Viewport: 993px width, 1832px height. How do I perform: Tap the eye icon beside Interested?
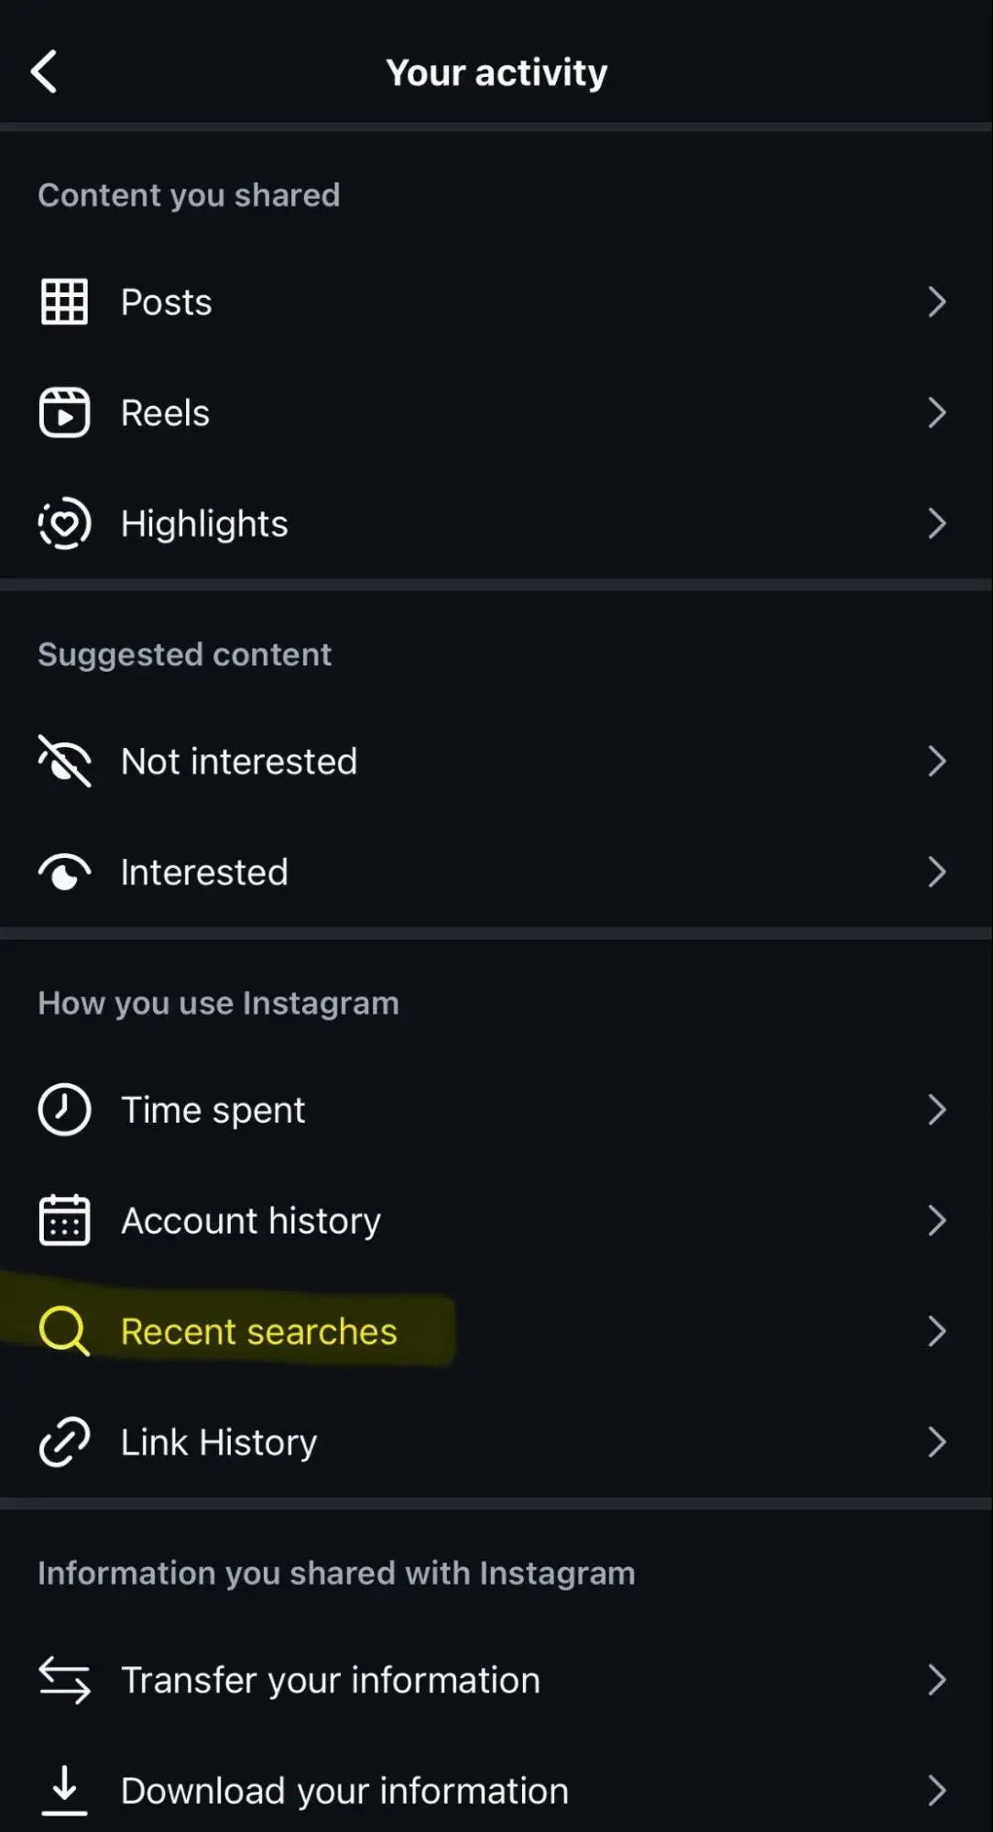pos(64,872)
